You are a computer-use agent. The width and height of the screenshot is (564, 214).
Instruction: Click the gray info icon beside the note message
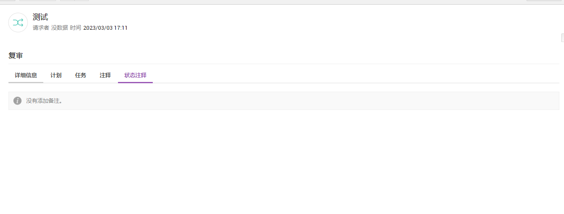(x=17, y=101)
